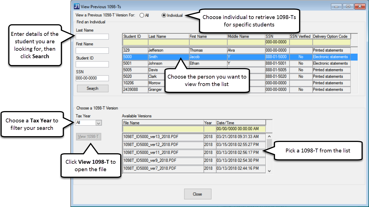Click the Last Name input field
369x207 pixels.
point(92,37)
